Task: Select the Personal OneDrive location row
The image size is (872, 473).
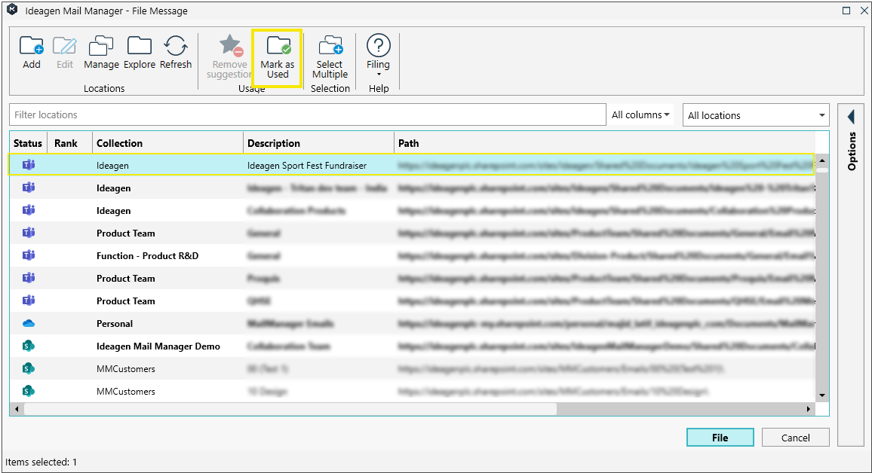Action: 115,324
